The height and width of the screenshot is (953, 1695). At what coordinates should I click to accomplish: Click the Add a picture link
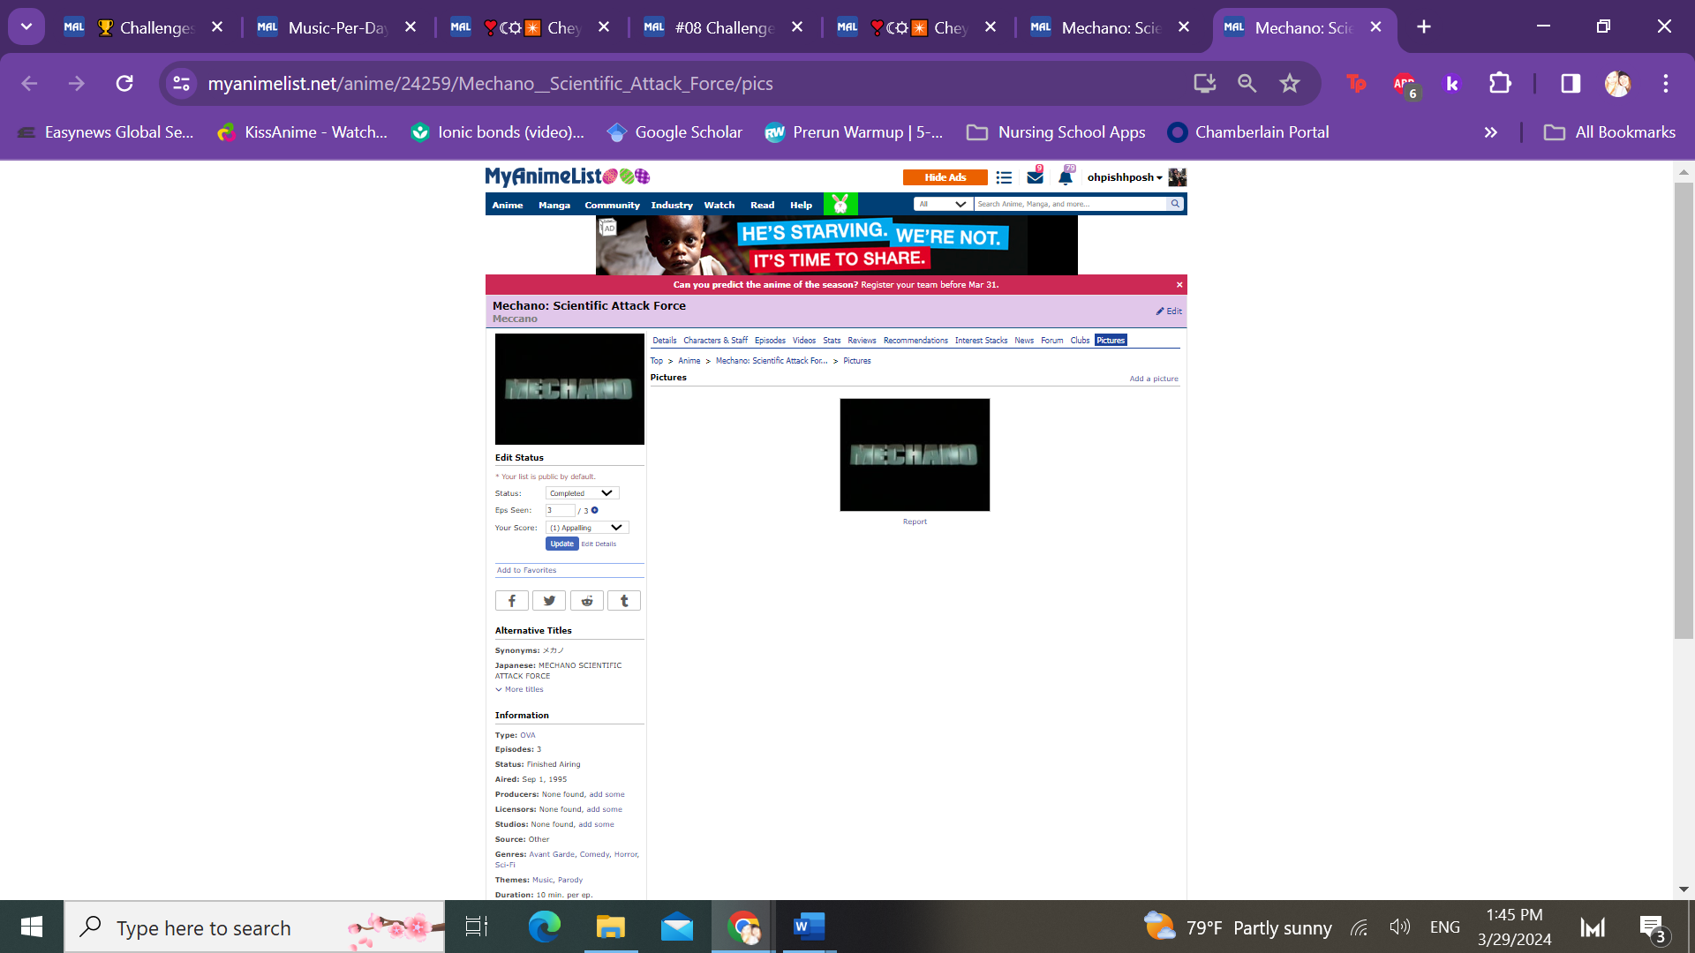click(1153, 379)
